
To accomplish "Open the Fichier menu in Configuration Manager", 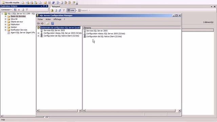I will tap(40, 19).
